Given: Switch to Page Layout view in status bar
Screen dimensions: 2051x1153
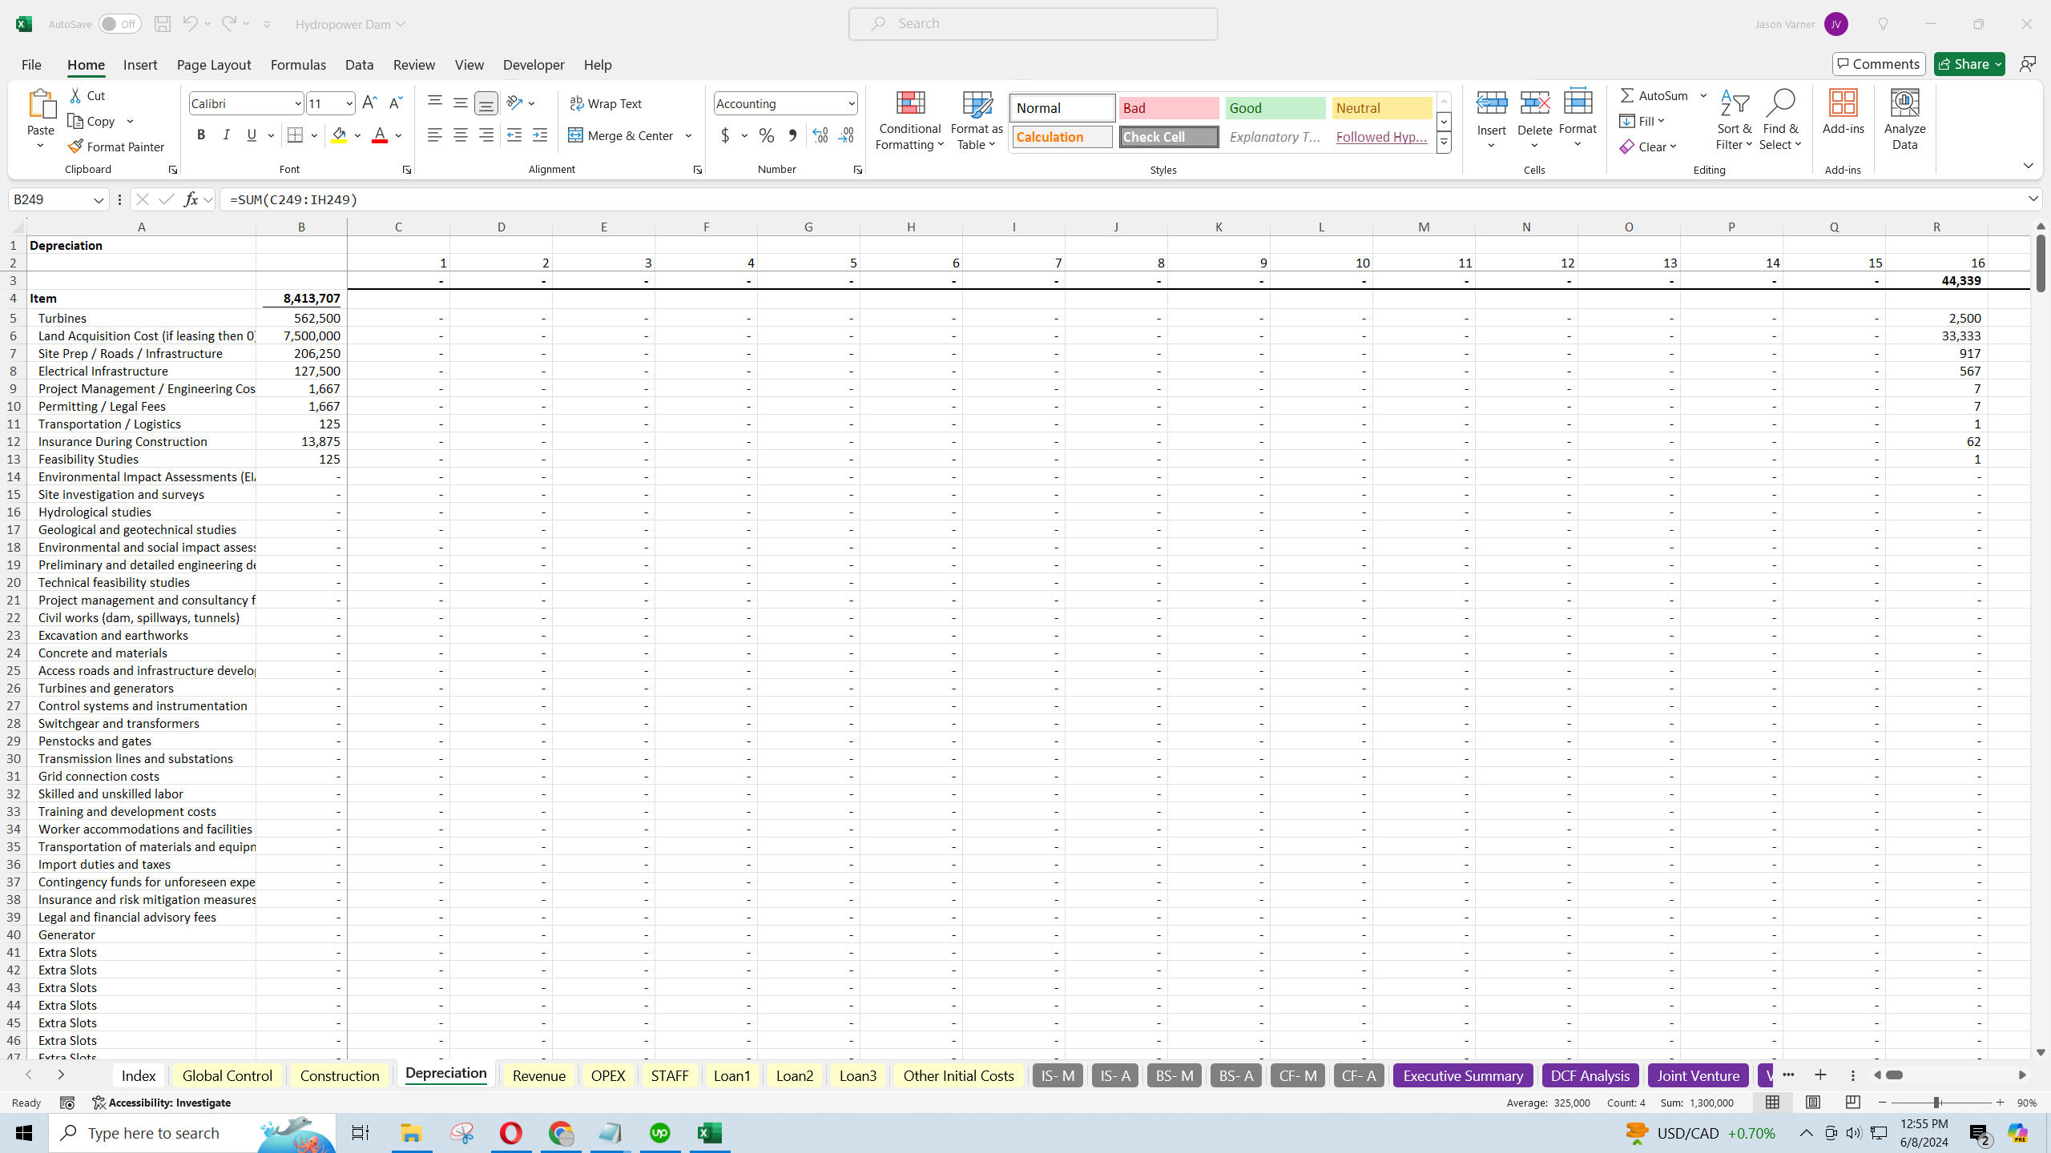Looking at the screenshot, I should [x=1812, y=1103].
